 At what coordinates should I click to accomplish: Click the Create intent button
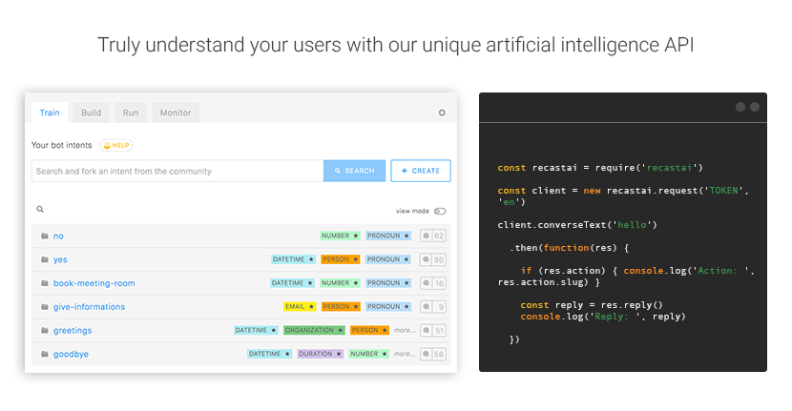421,171
